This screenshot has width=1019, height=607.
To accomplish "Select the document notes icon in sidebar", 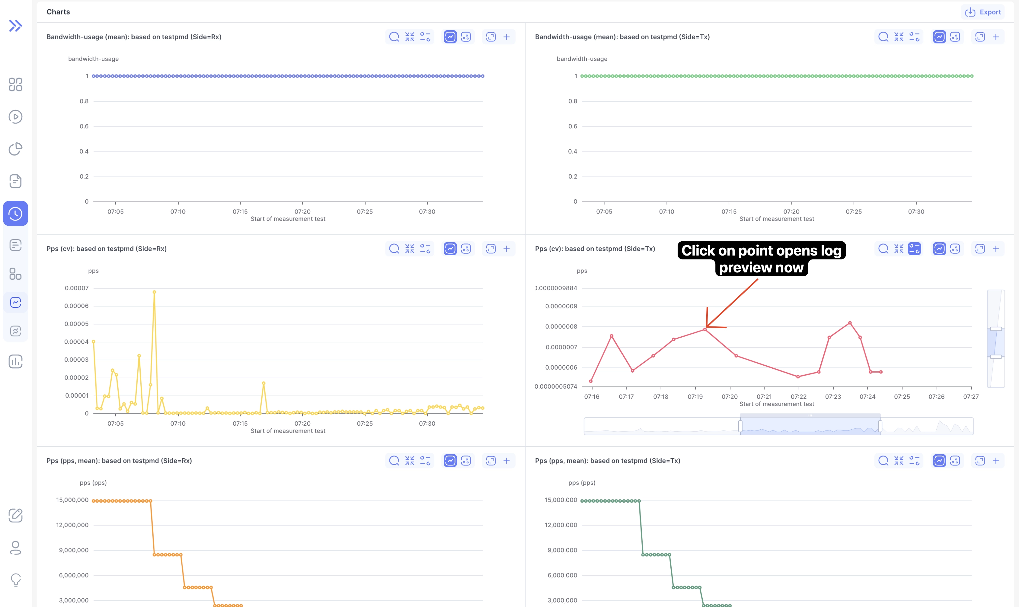I will (16, 181).
